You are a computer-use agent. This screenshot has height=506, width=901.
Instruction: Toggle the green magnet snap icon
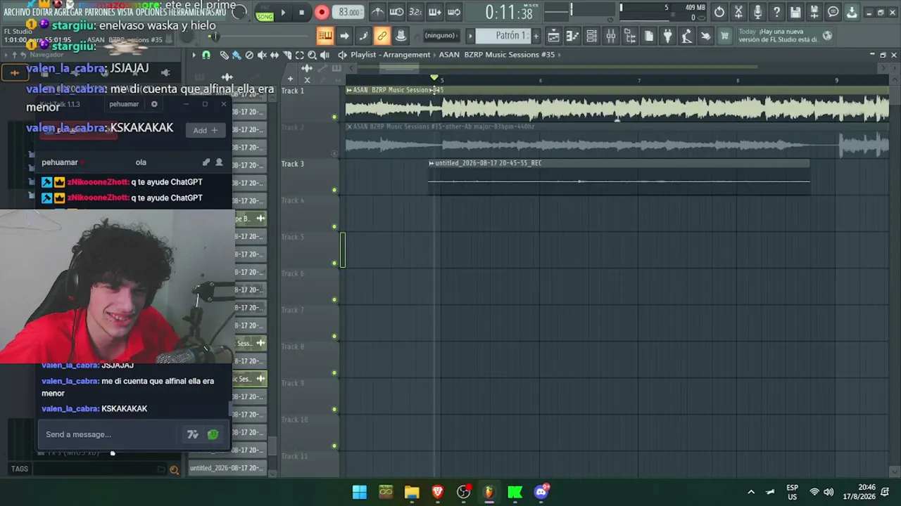click(x=206, y=55)
